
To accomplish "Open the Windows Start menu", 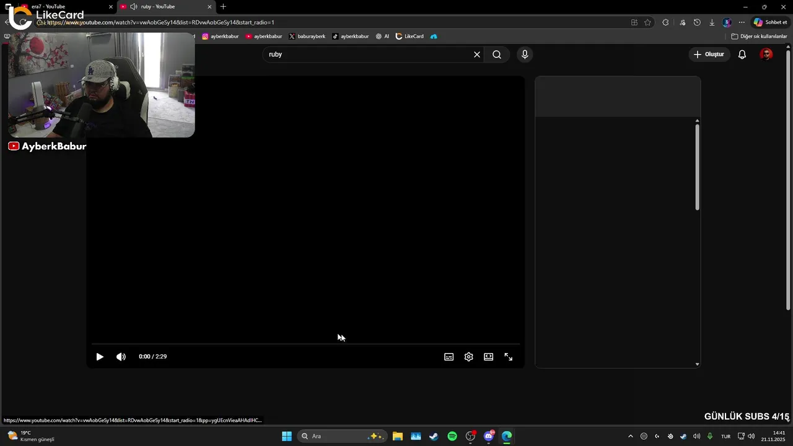I will (x=287, y=436).
